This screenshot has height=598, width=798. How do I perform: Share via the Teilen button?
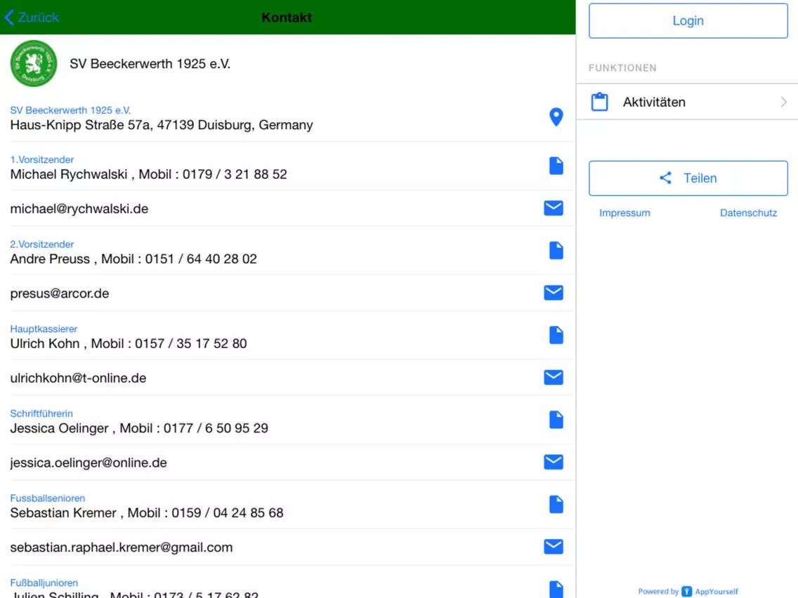(688, 178)
